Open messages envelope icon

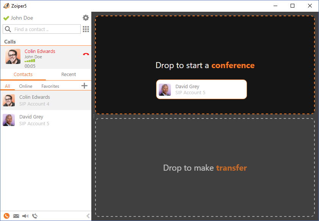[x=16, y=216]
